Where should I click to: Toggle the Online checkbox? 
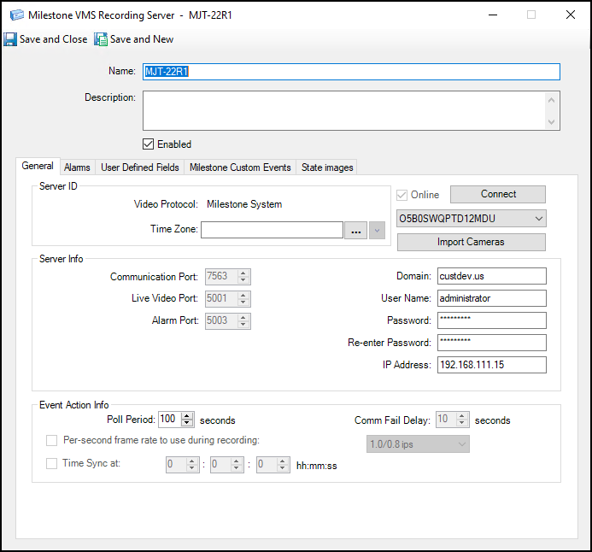tap(402, 195)
